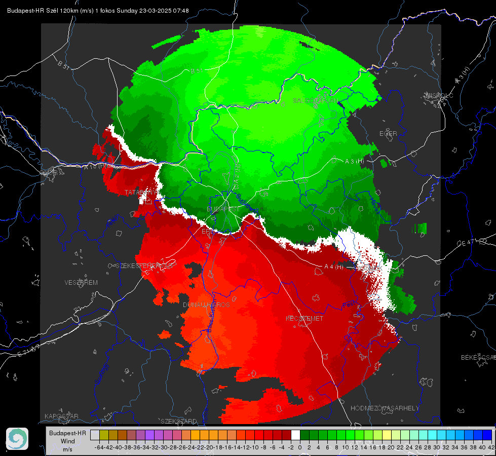
Task: Click the VESZPRÉM city label
Action: click(81, 282)
